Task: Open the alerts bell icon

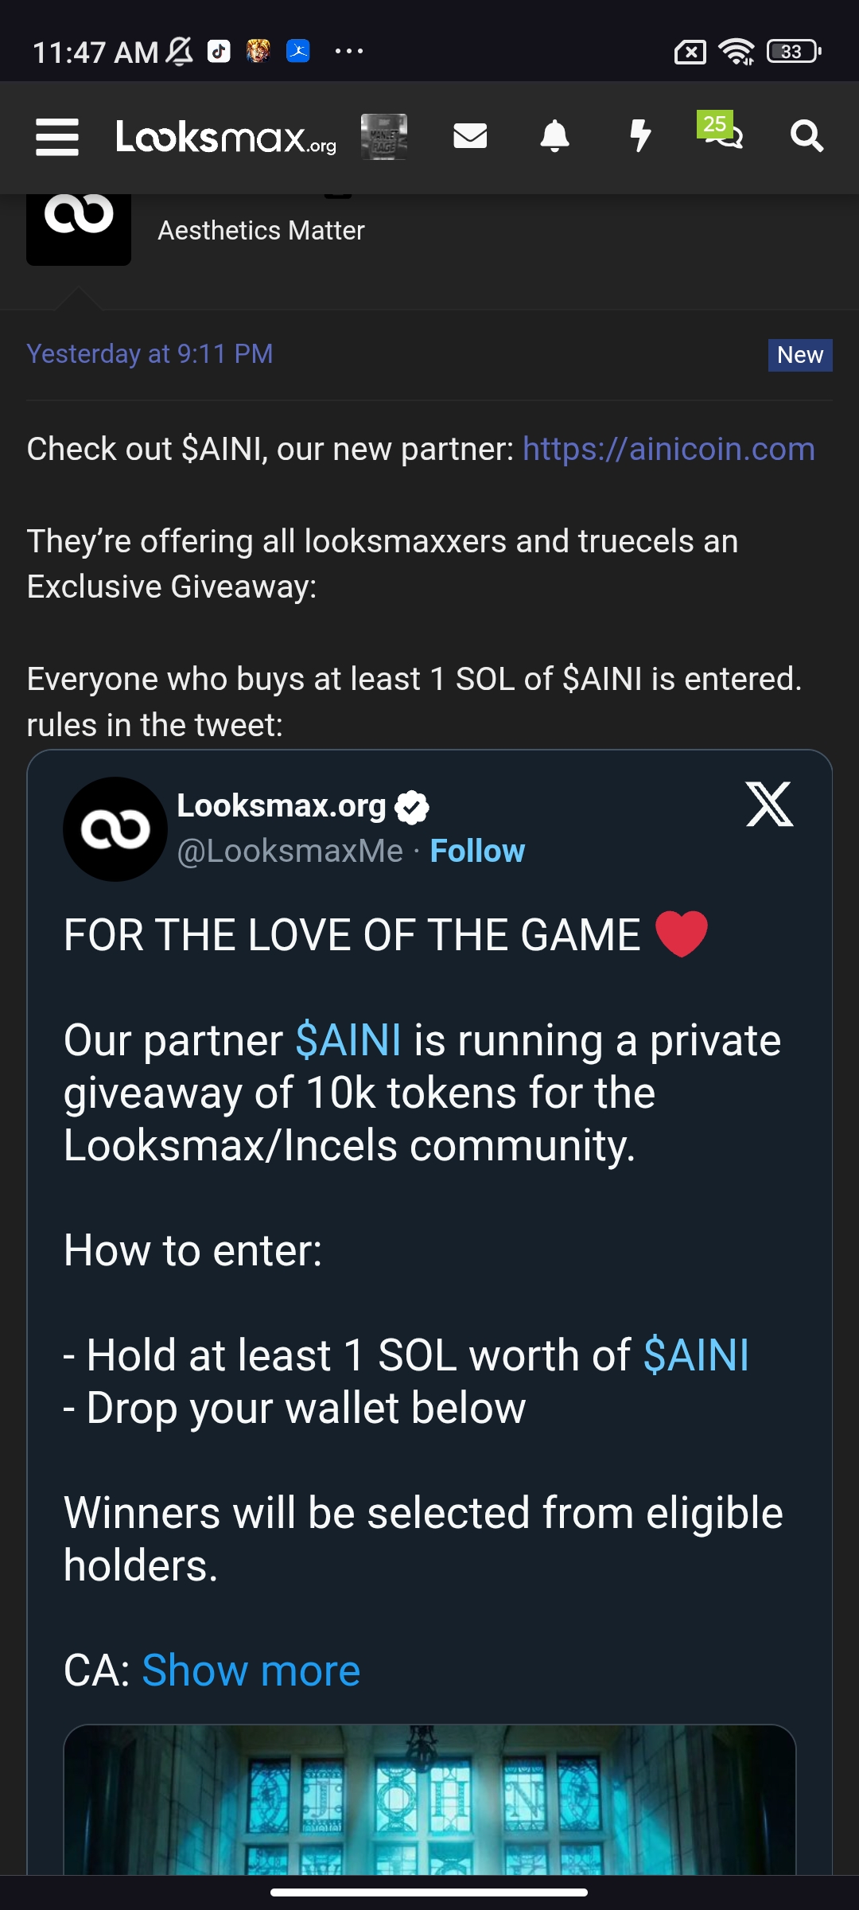Action: click(554, 137)
